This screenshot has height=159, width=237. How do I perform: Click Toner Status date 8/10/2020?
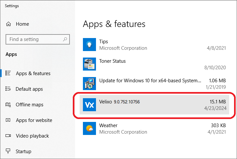[215, 67]
